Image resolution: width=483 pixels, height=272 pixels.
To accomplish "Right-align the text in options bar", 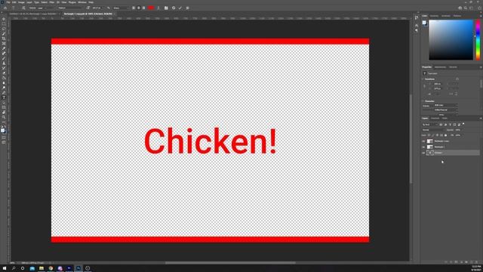I will coord(143,8).
